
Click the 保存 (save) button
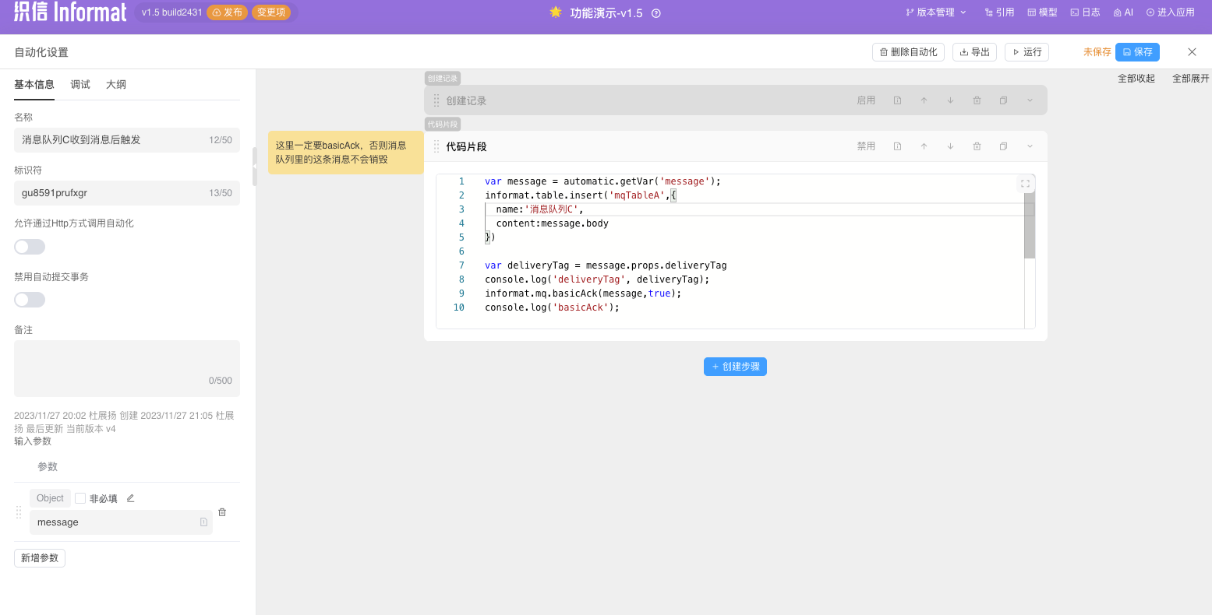1137,51
